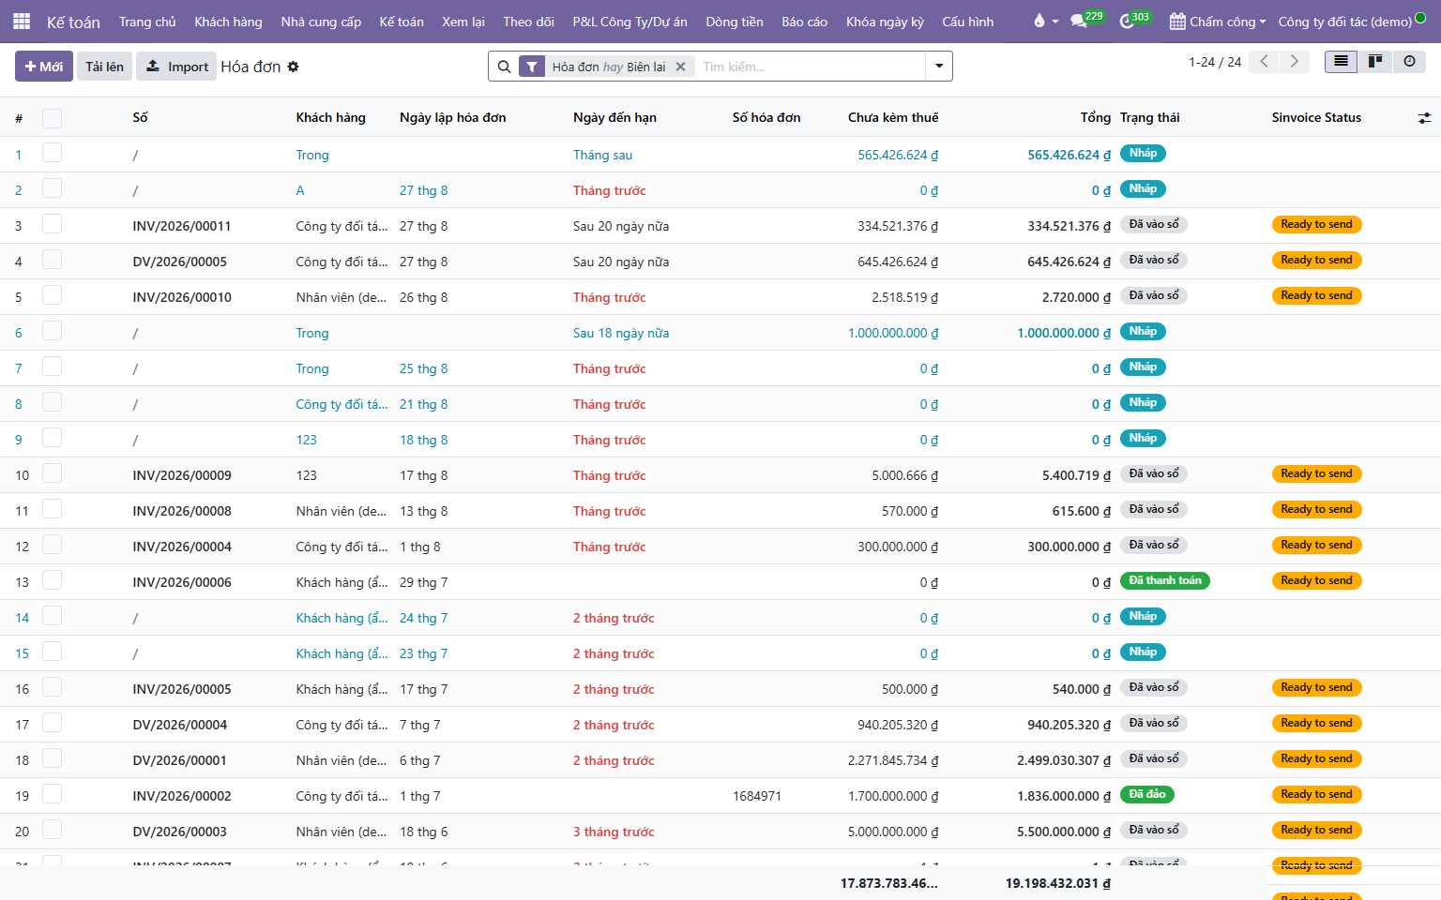Screen dimensions: 1441x900
Task: Sort by Ngày đến hạn column
Action: [x=614, y=118]
